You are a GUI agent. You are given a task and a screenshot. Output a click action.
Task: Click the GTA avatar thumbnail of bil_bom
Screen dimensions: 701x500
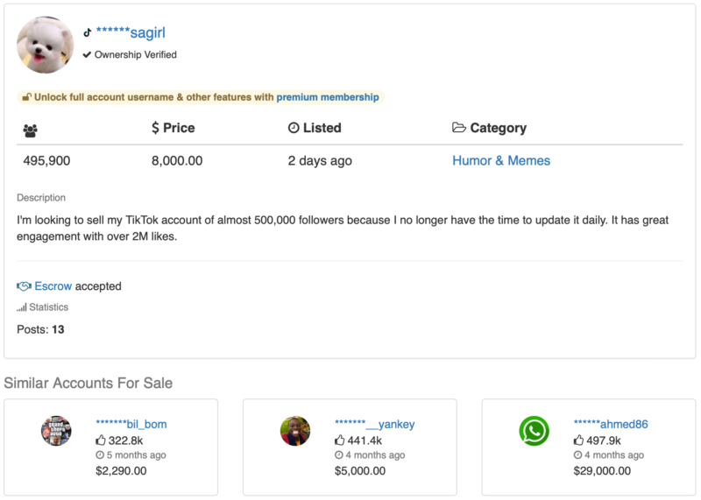(x=56, y=431)
